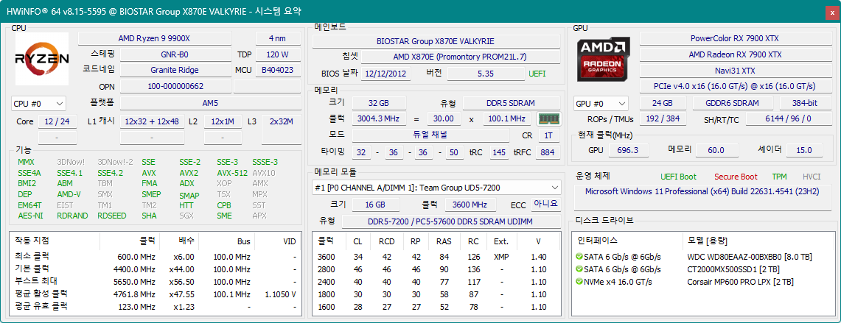Open the CPU #0 selector dropdown
Viewport: 841px width, 323px height.
pyautogui.click(x=38, y=104)
